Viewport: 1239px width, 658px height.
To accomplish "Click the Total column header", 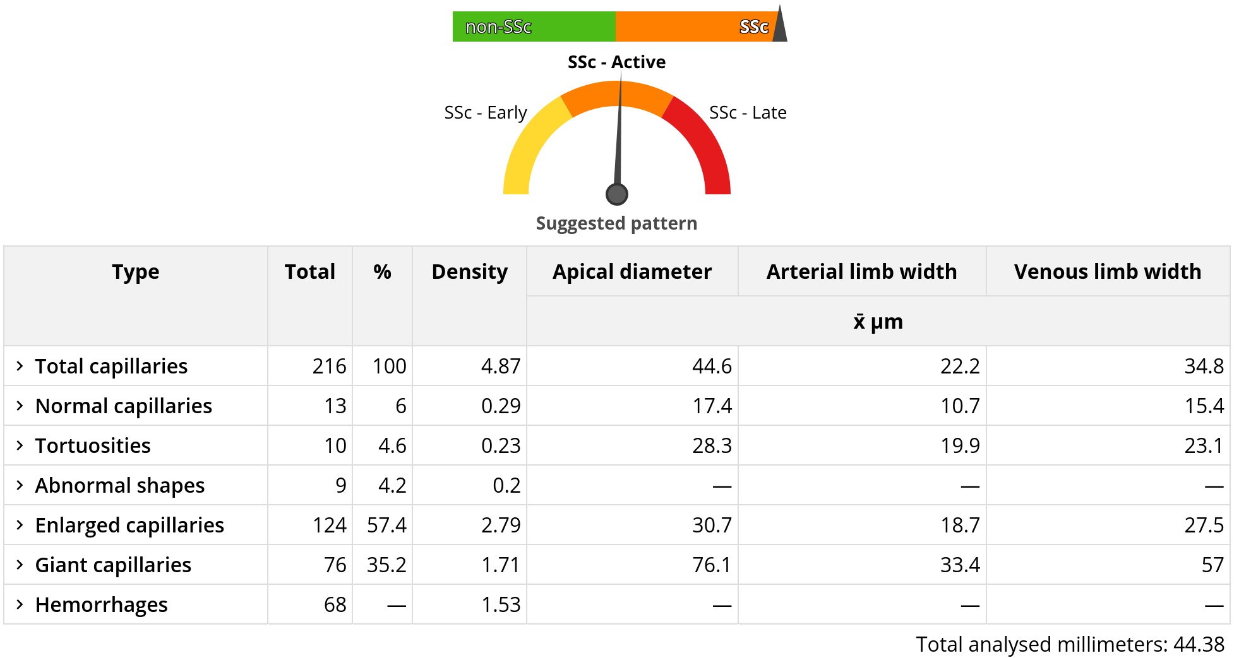I will point(309,272).
